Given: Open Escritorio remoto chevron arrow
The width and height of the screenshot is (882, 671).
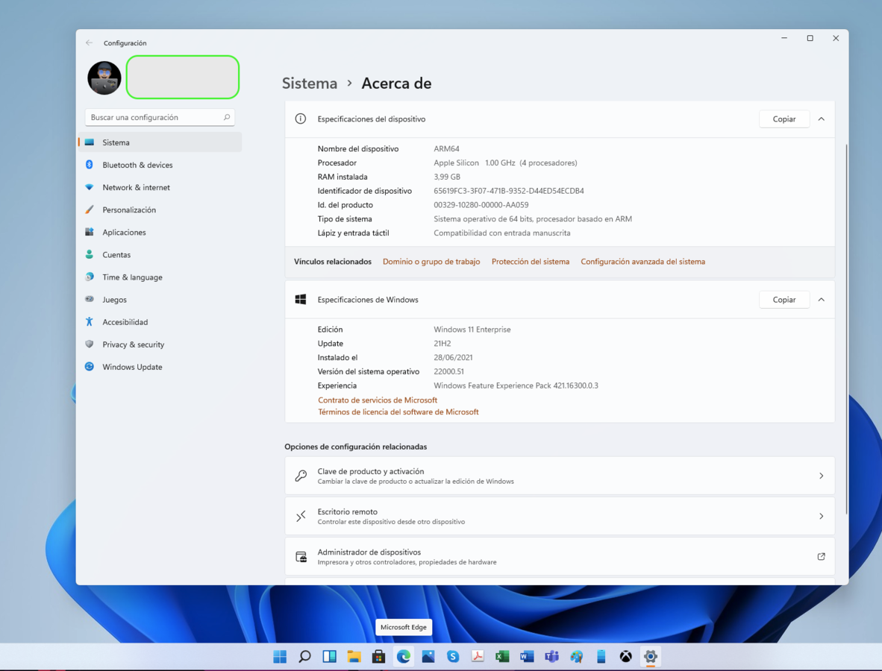Looking at the screenshot, I should point(822,516).
